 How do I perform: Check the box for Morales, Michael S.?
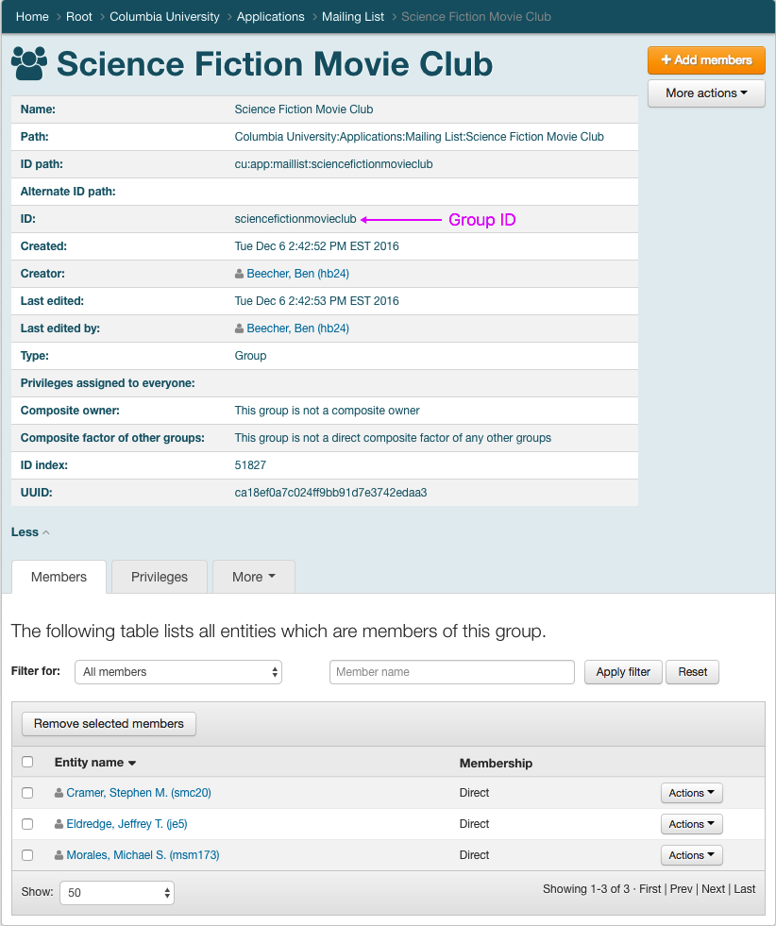click(27, 855)
